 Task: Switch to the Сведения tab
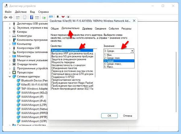click(x=100, y=28)
